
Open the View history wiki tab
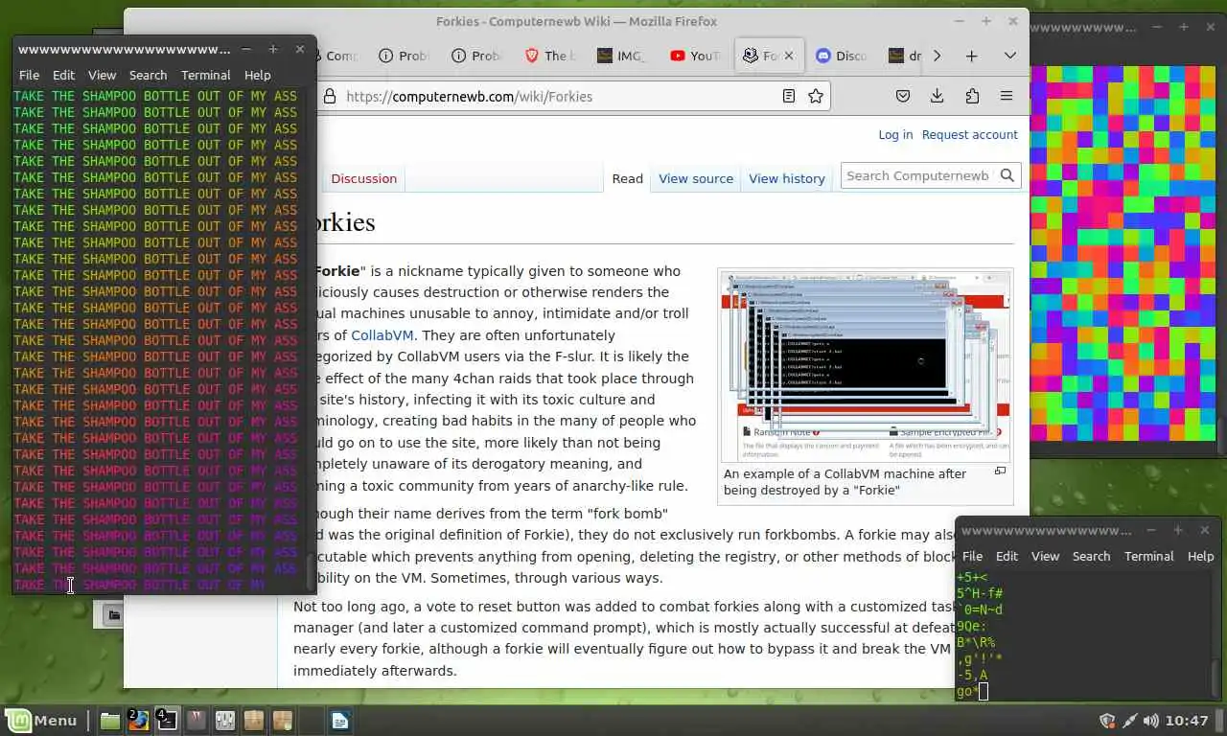787,178
